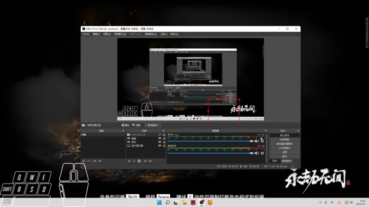The height and width of the screenshot is (207, 369).
Task: Click the 停止推流 button
Action: coord(285,135)
